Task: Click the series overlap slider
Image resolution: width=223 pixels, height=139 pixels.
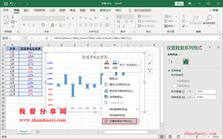Action: [x=190, y=91]
